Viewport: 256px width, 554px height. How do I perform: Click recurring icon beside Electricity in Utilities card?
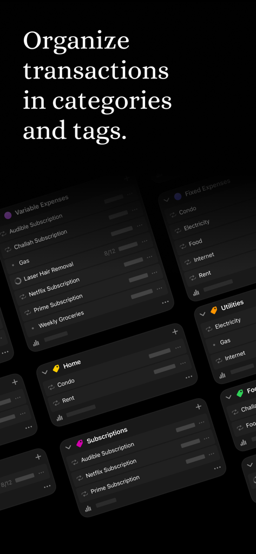pos(208,328)
